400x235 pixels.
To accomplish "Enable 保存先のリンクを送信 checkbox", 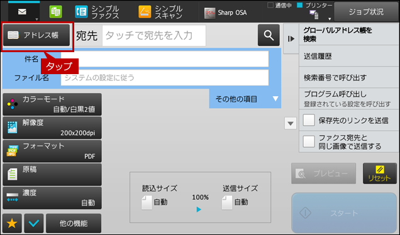I will (309, 120).
